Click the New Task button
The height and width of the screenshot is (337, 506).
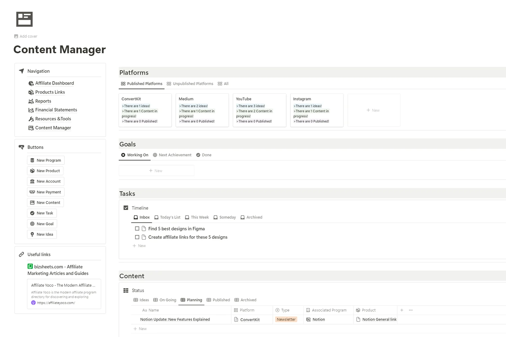[42, 213]
